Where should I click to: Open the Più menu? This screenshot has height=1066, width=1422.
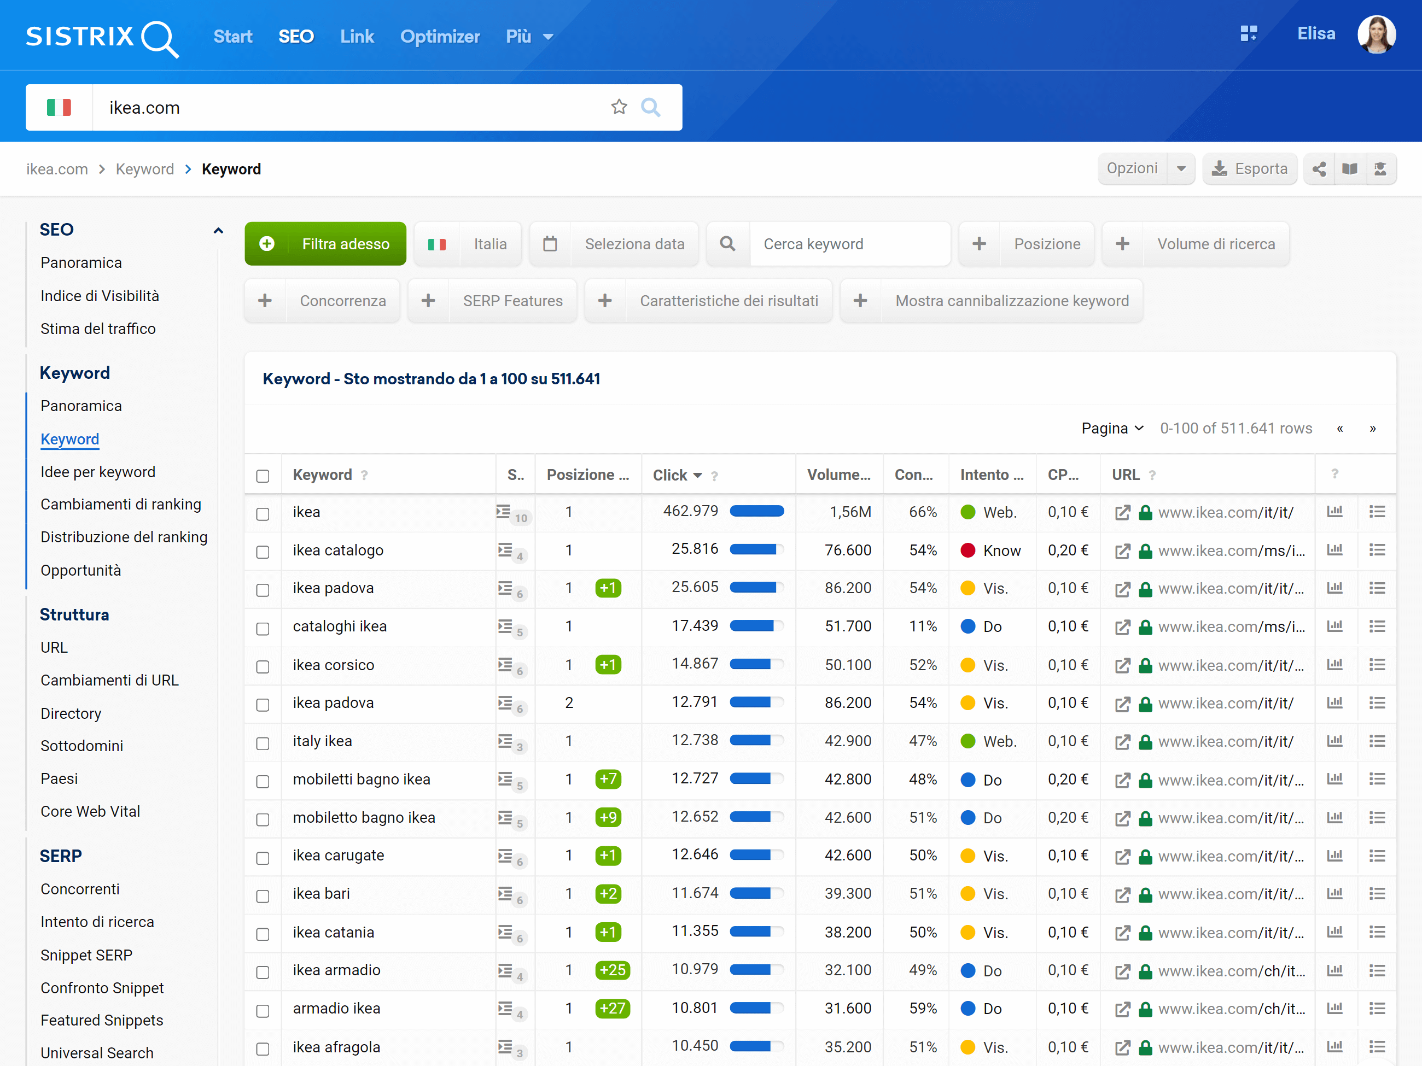tap(530, 37)
